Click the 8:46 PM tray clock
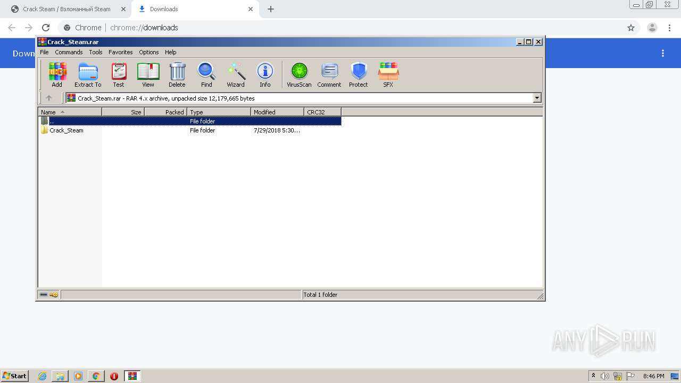This screenshot has width=681, height=383. (x=653, y=376)
